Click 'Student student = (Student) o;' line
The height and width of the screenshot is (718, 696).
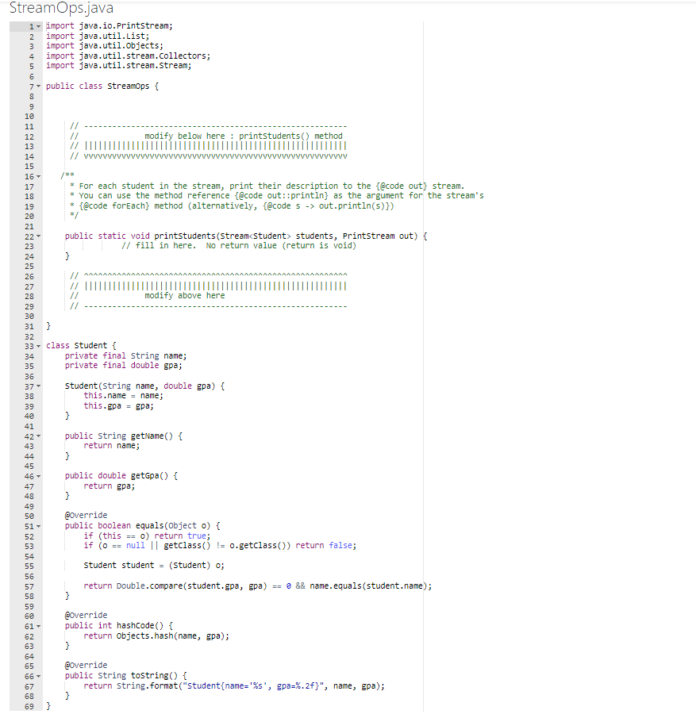coord(154,565)
